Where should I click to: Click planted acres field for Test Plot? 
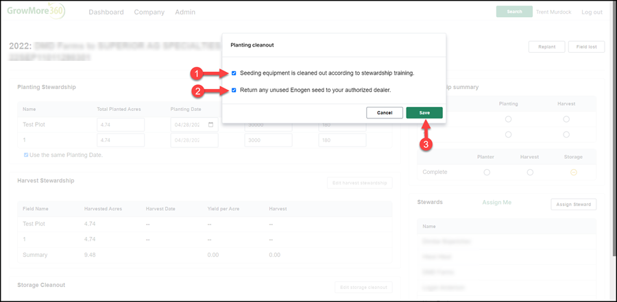pos(121,125)
